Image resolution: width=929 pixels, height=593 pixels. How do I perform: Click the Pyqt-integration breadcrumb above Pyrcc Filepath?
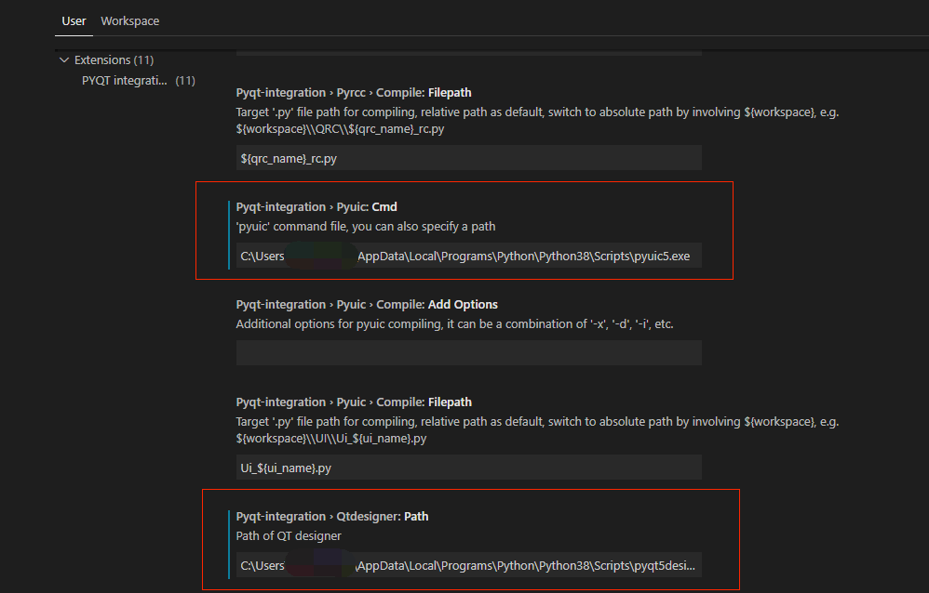(281, 92)
